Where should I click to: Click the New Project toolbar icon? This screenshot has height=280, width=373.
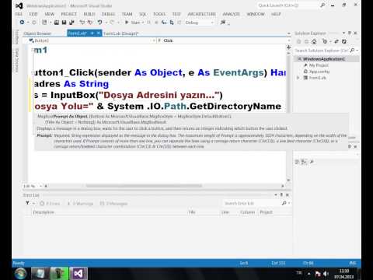pos(44,23)
